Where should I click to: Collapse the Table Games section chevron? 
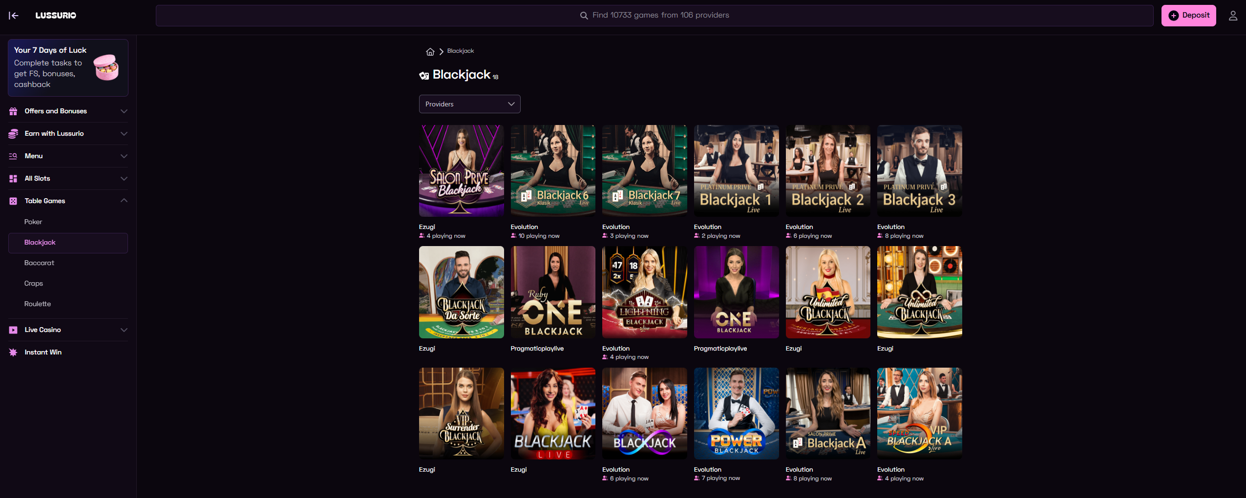(x=124, y=201)
